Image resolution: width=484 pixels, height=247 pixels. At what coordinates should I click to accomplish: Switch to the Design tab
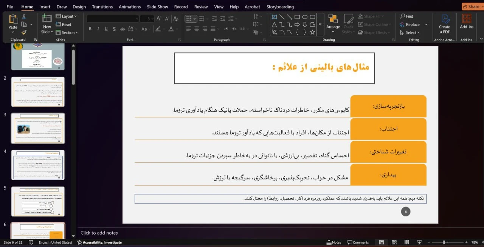tap(79, 7)
